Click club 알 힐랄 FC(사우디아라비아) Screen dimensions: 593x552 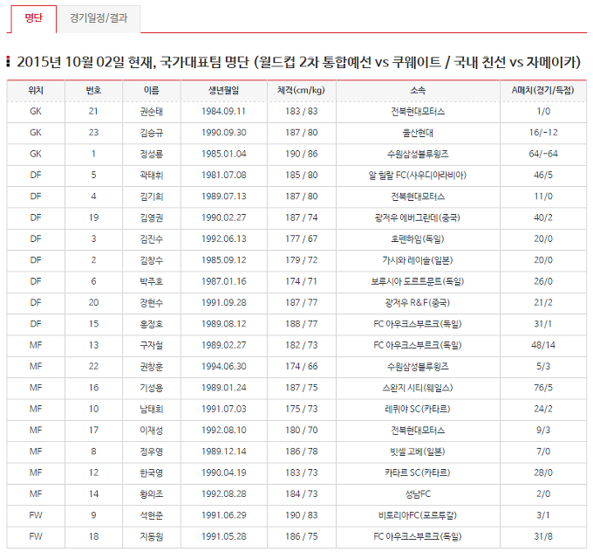[x=418, y=176]
